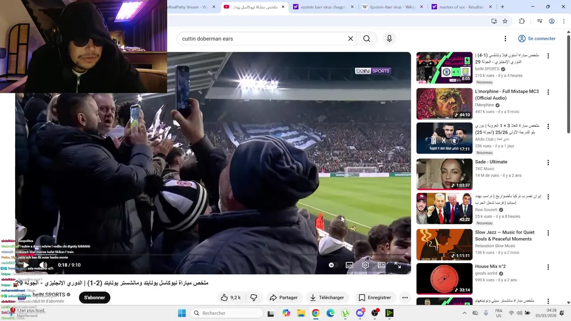This screenshot has width=571, height=321.
Task: Open options for the Raw Soueelt video
Action: pos(548,197)
